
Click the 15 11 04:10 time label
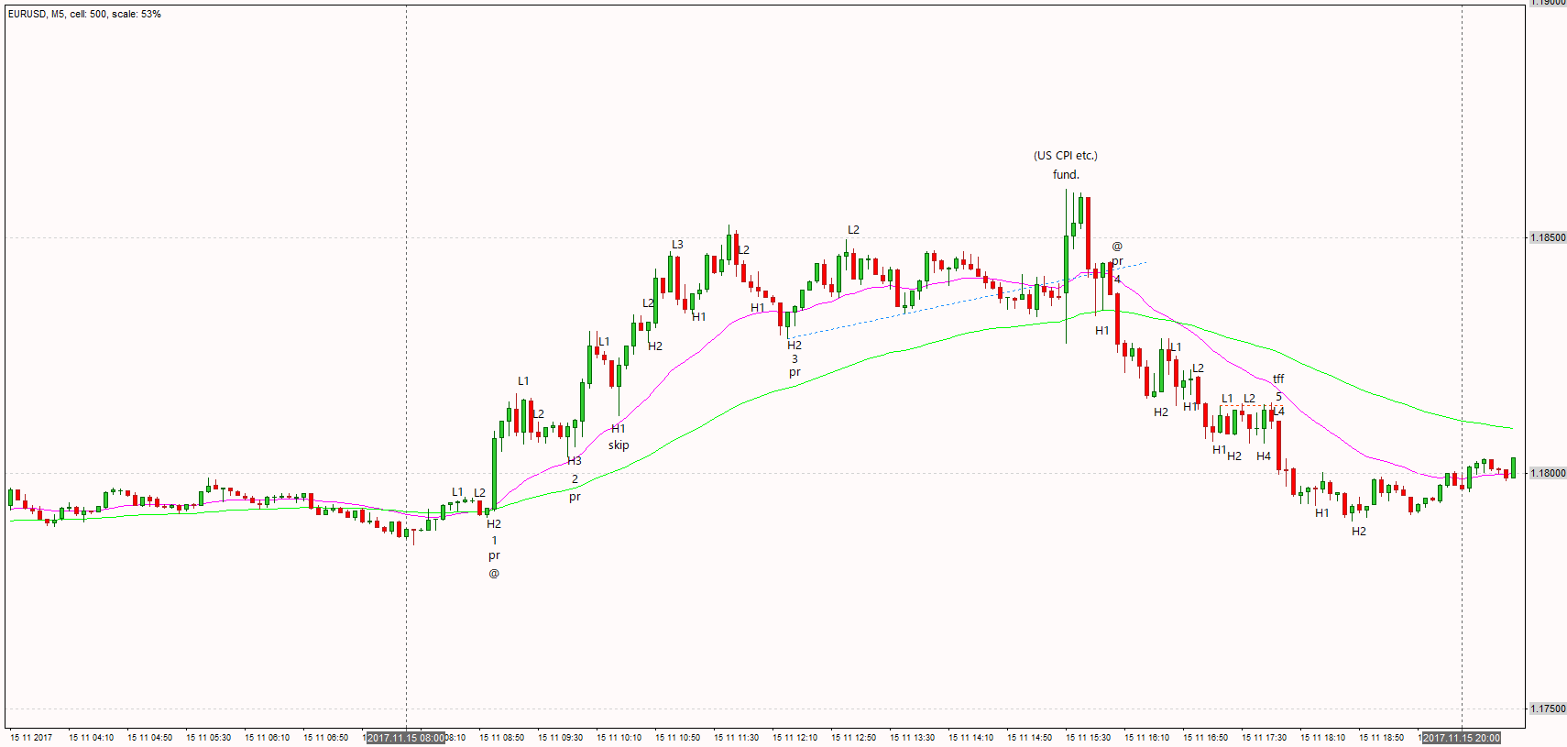(91, 738)
